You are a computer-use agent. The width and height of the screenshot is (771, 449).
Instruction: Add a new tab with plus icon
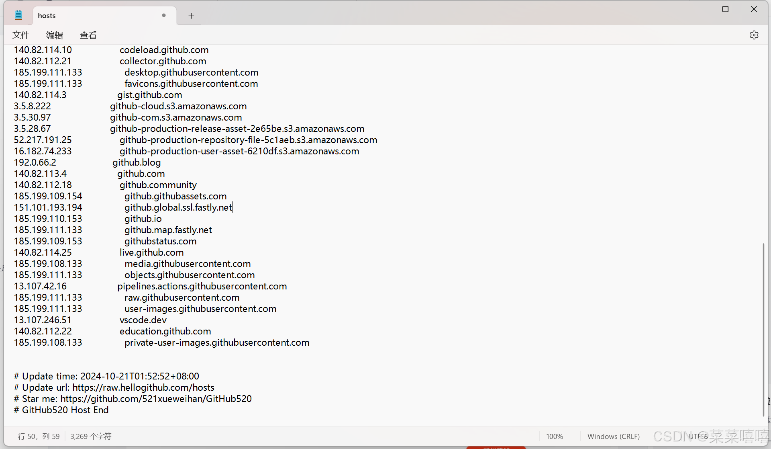click(x=191, y=16)
